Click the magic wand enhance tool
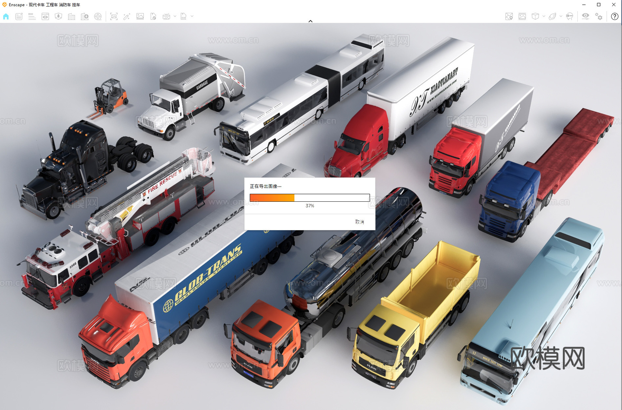The image size is (622, 410). [127, 16]
